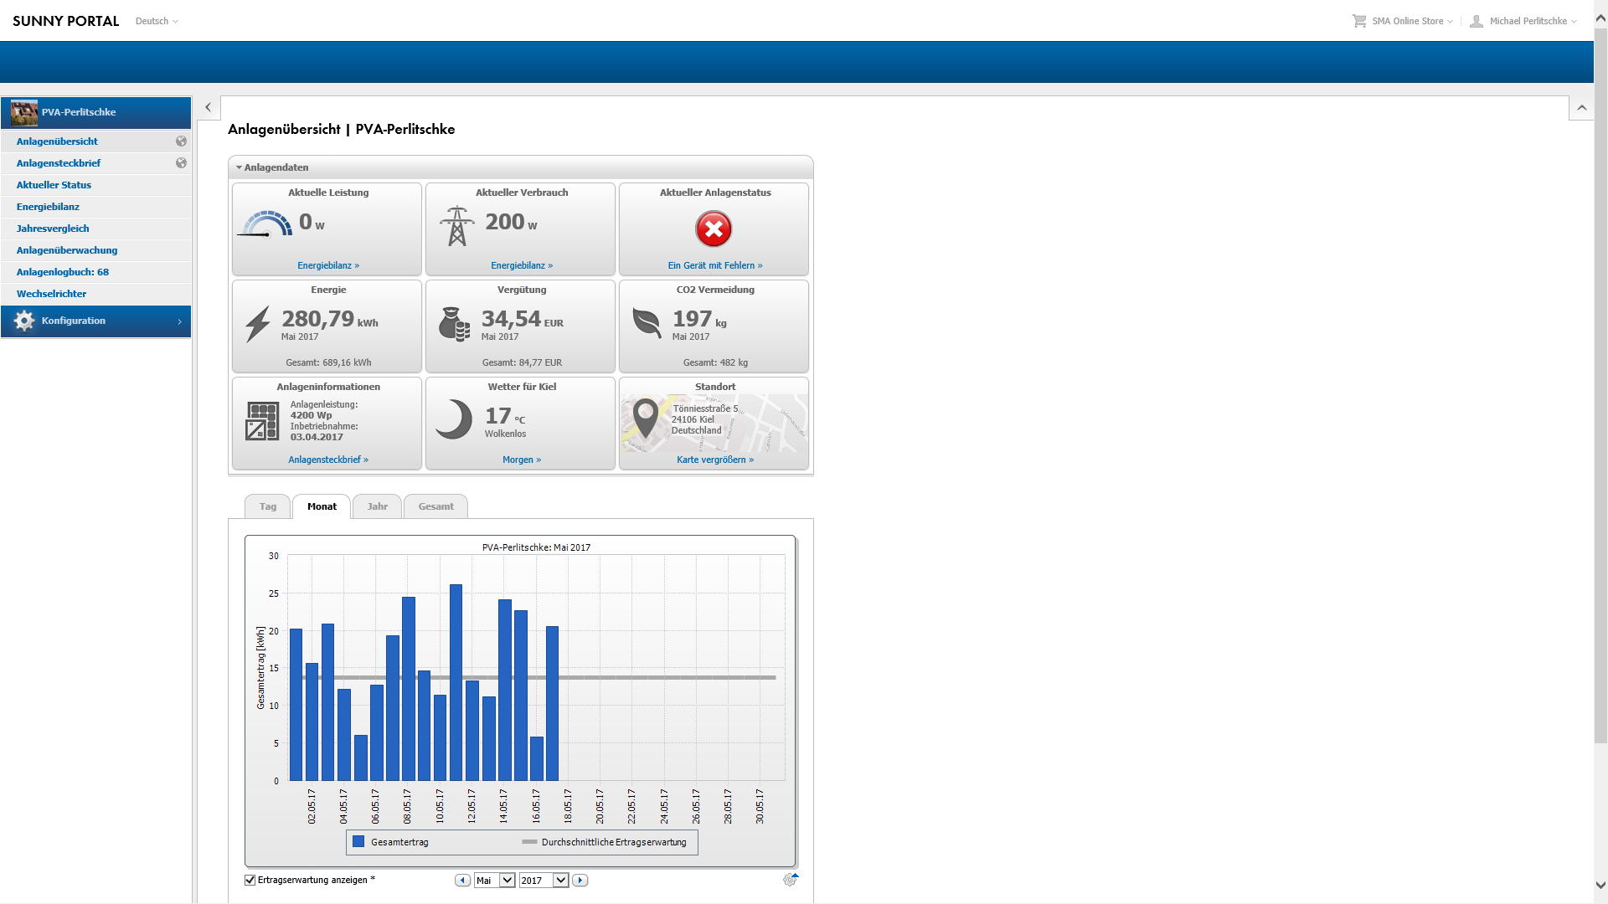Click the previous month arrow button
Screen dimensions: 1608x904
click(462, 881)
